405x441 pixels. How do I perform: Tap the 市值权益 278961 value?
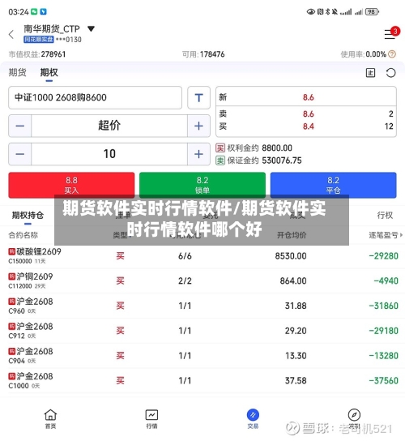pyautogui.click(x=53, y=54)
